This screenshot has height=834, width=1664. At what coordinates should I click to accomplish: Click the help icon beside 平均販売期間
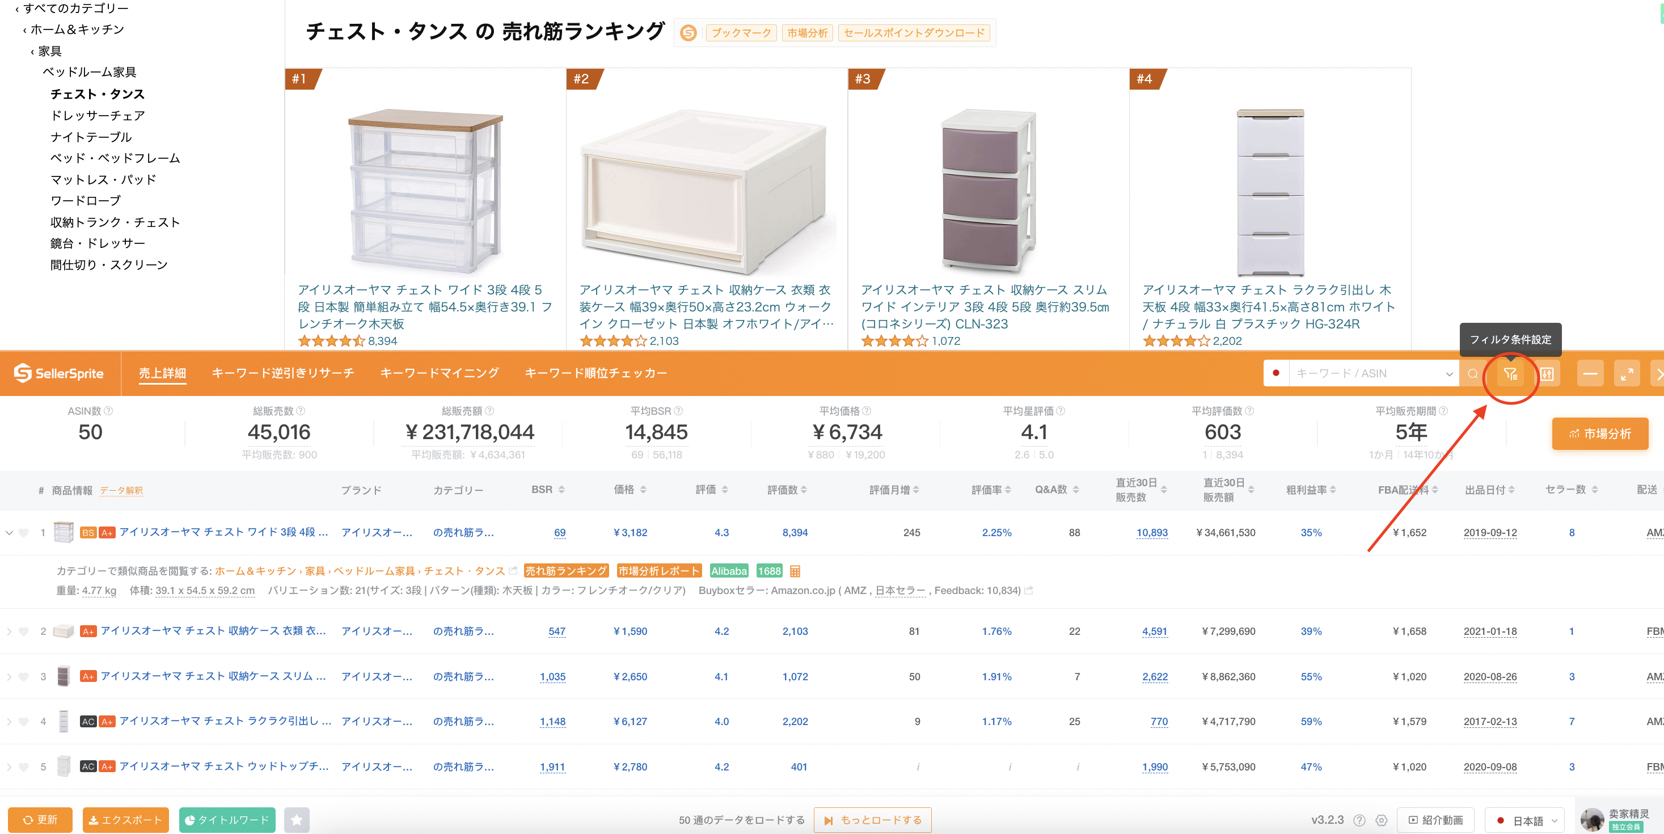(1443, 411)
